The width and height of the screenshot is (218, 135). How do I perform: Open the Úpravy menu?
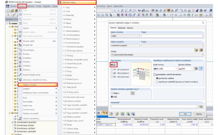pos(22,6)
